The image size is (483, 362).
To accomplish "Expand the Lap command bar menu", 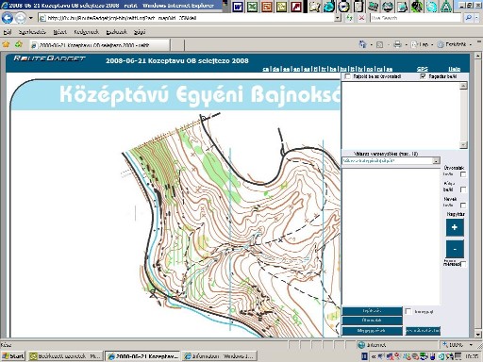I will 422,44.
